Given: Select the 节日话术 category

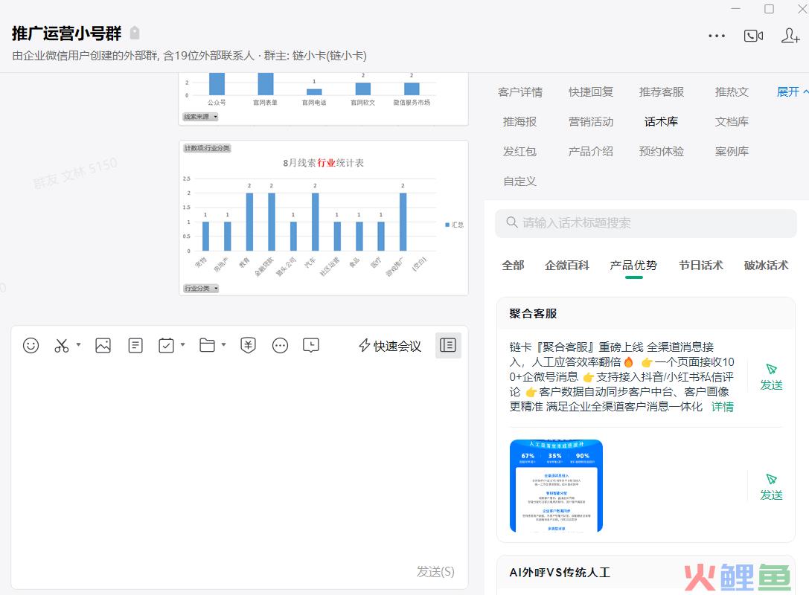Looking at the screenshot, I should [700, 266].
